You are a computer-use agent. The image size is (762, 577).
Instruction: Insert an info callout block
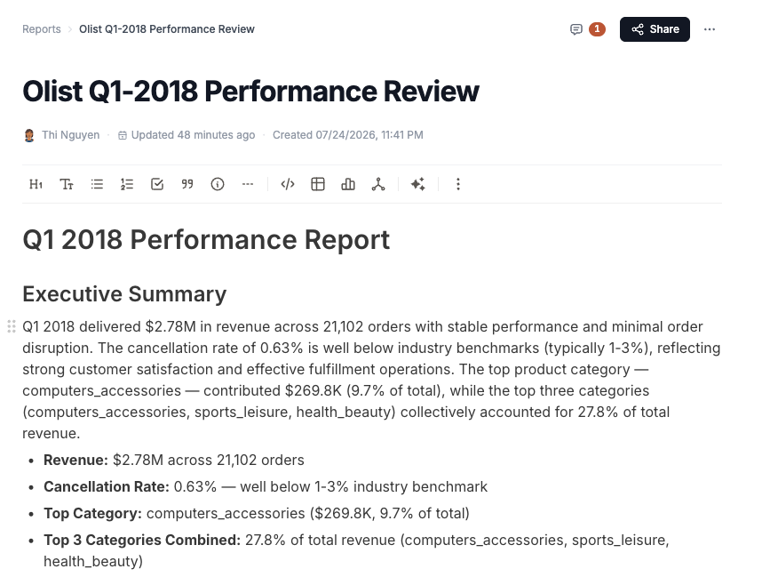tap(218, 184)
